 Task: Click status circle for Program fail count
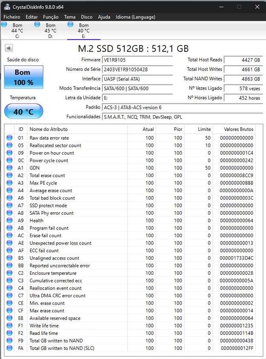(9, 228)
